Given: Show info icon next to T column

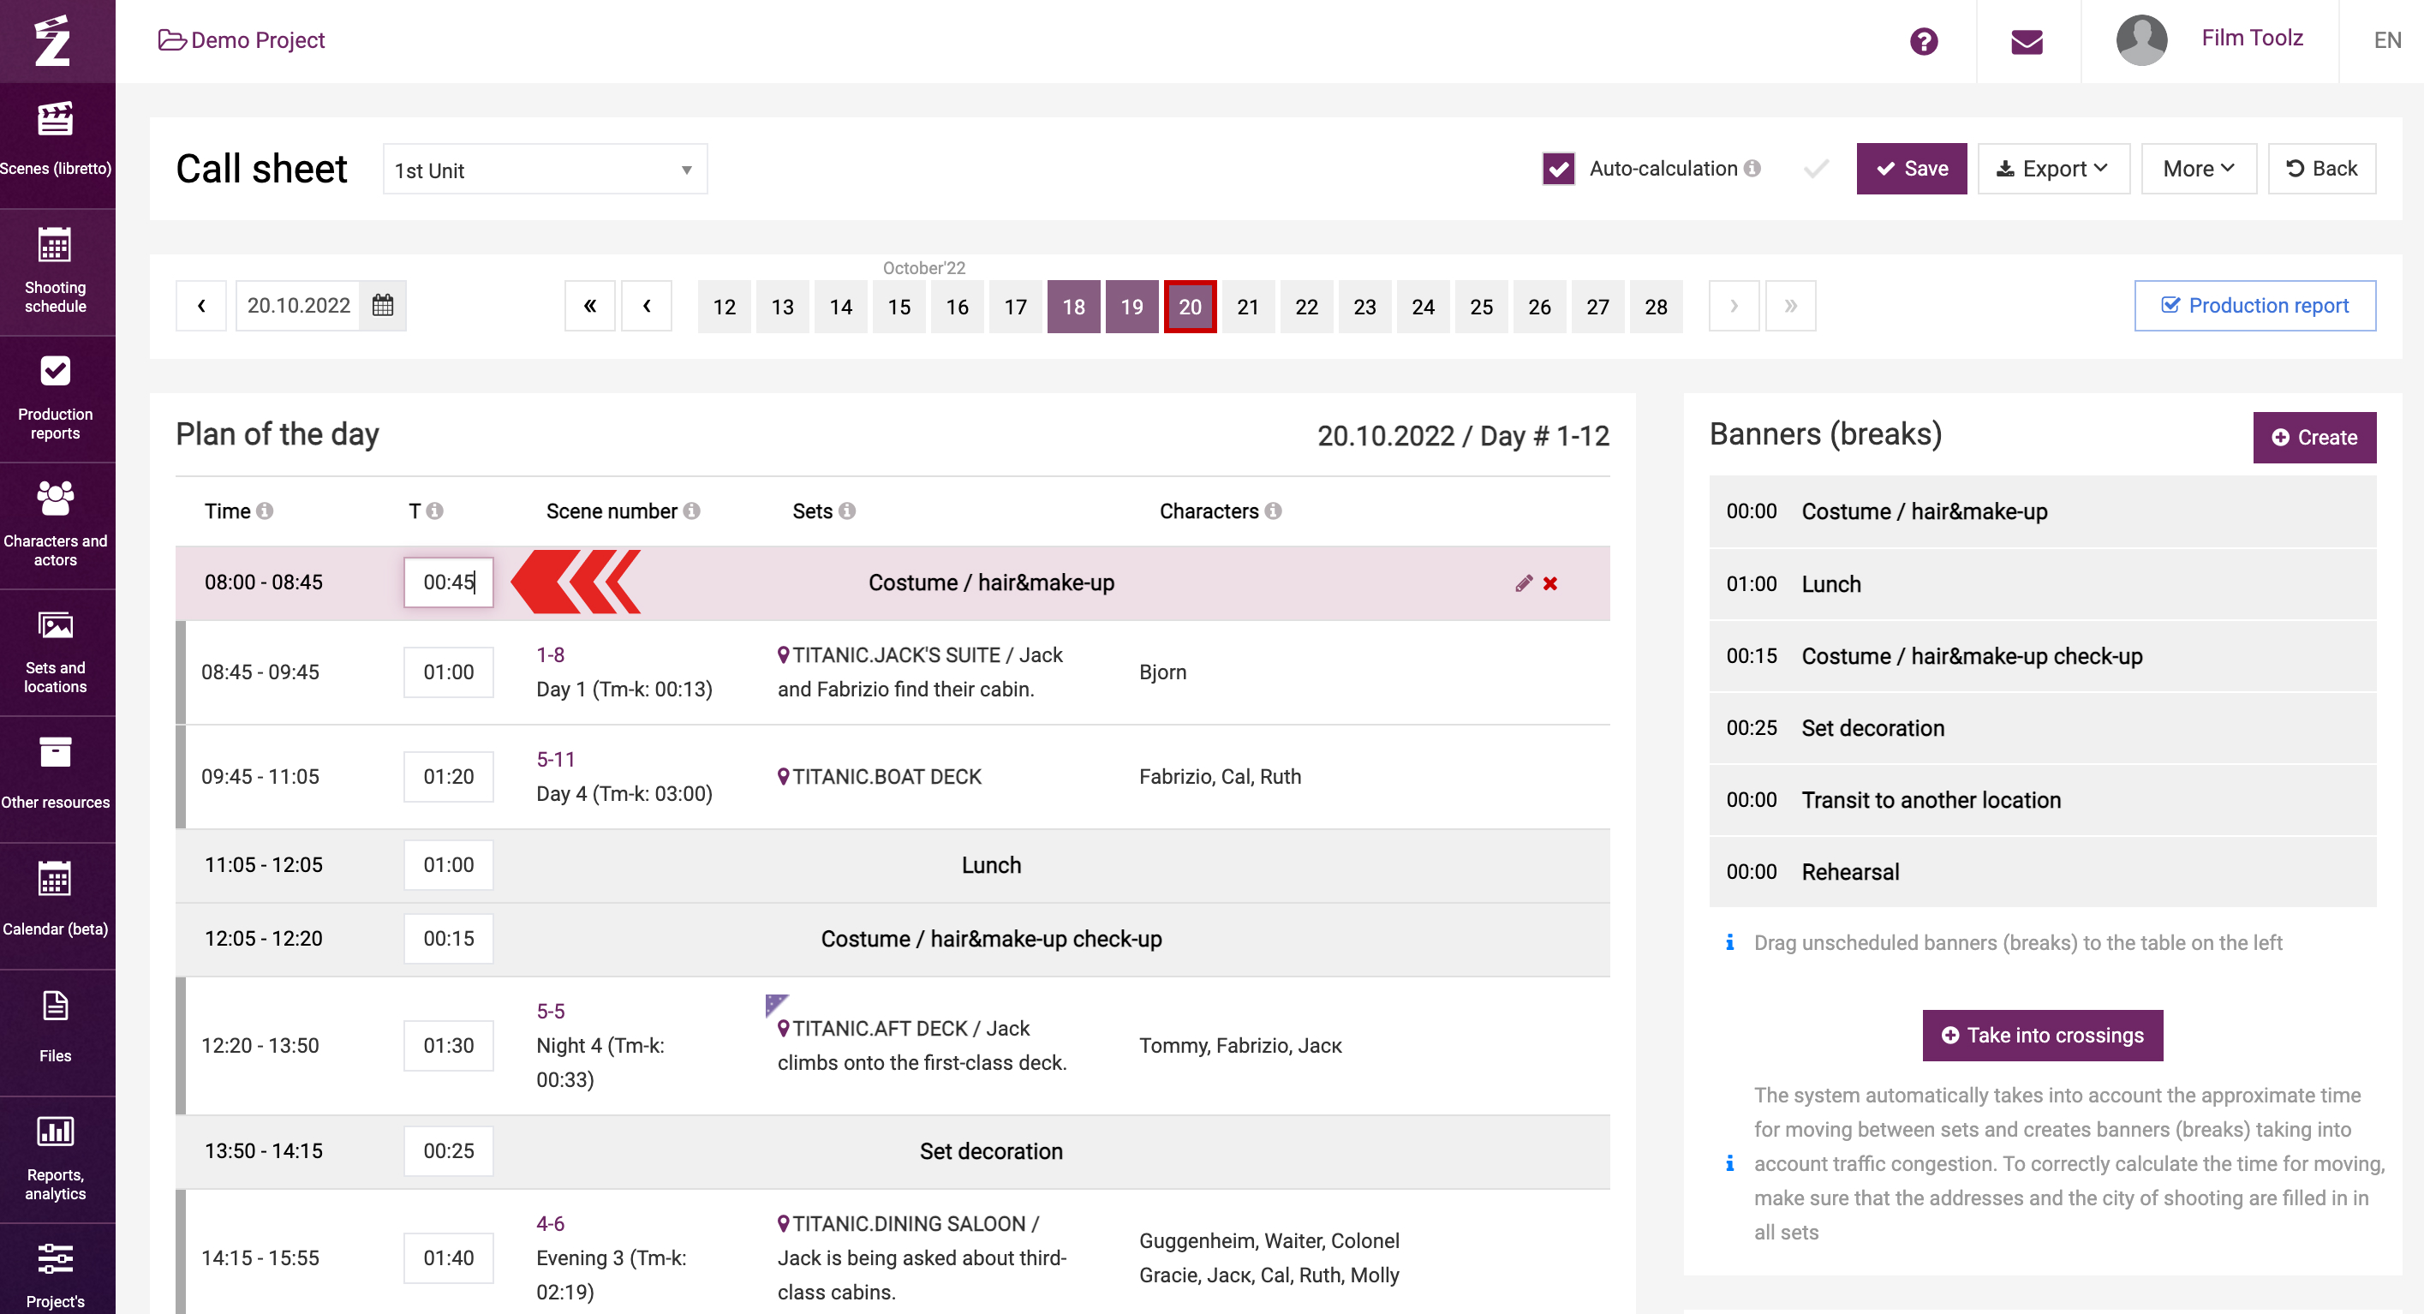Looking at the screenshot, I should tap(433, 511).
